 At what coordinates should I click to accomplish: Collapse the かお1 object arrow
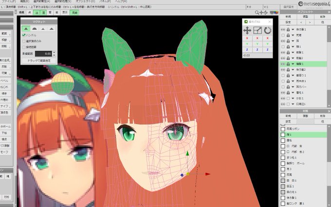[293, 99]
